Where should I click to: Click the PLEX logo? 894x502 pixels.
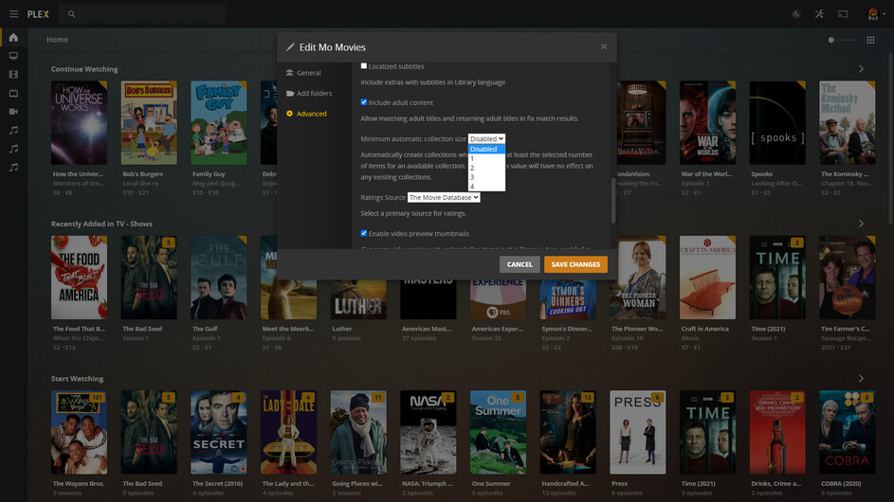click(x=38, y=14)
